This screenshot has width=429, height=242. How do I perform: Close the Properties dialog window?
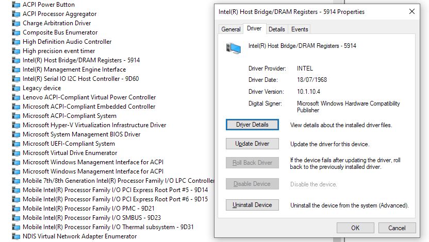pos(411,11)
